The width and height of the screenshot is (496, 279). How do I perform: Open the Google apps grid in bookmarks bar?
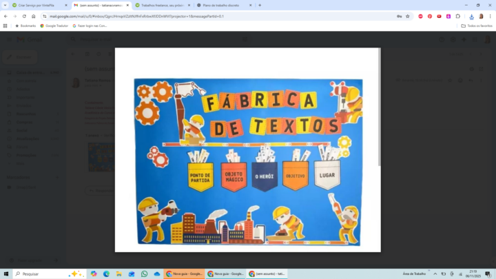tap(6, 25)
